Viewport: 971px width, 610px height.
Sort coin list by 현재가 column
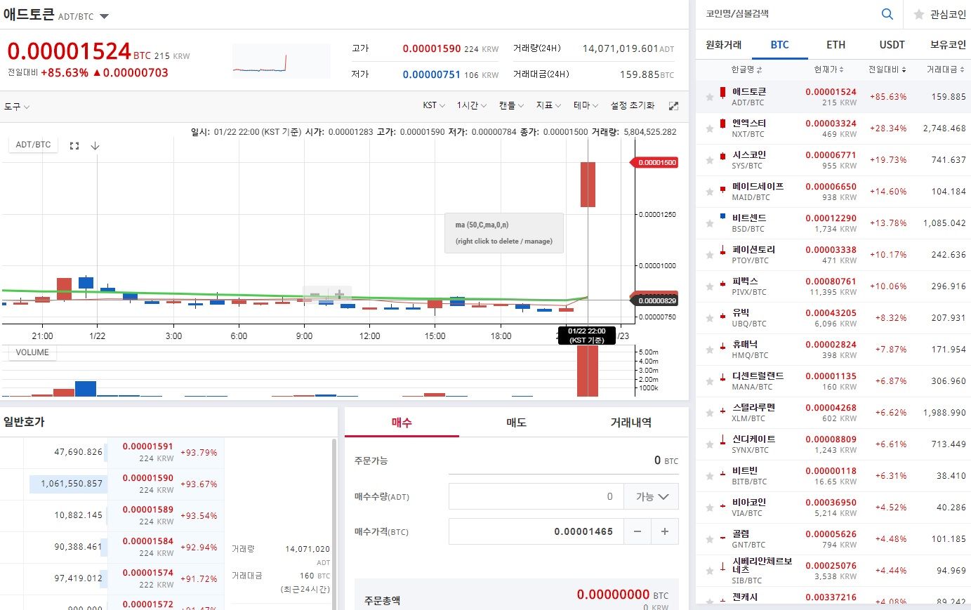(x=828, y=69)
